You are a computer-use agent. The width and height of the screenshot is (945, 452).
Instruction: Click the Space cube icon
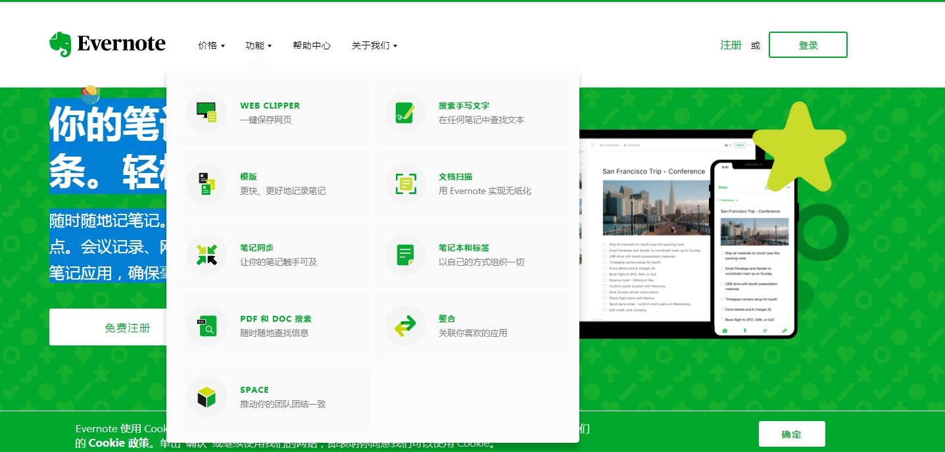pos(206,397)
